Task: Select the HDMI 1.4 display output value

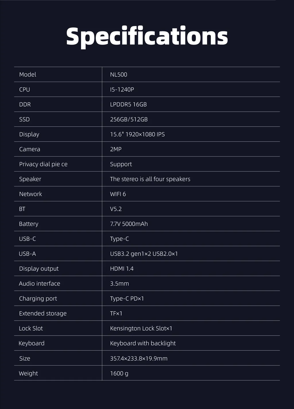Action: point(122,269)
